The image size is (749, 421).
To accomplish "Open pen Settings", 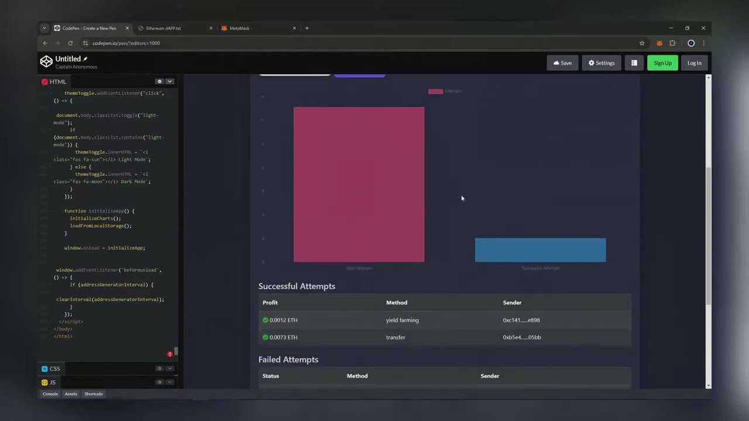I will coord(602,63).
